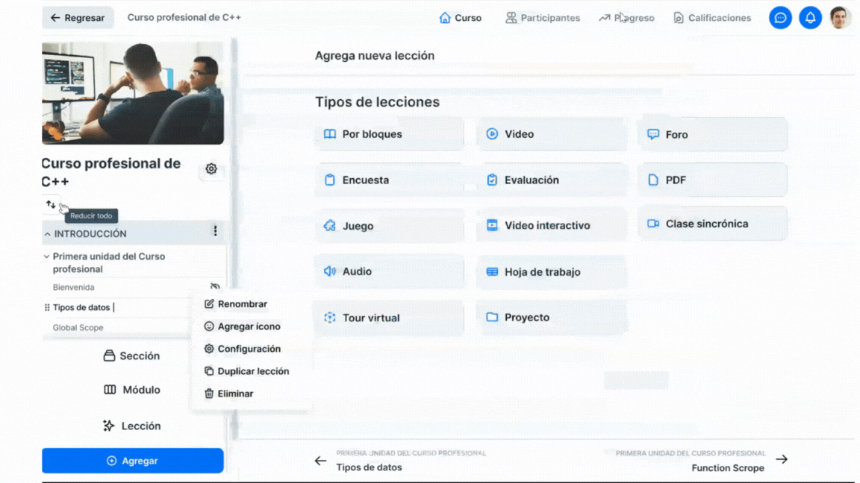Screen dimensions: 860x483
Task: Add a new Sección
Action: pos(131,356)
